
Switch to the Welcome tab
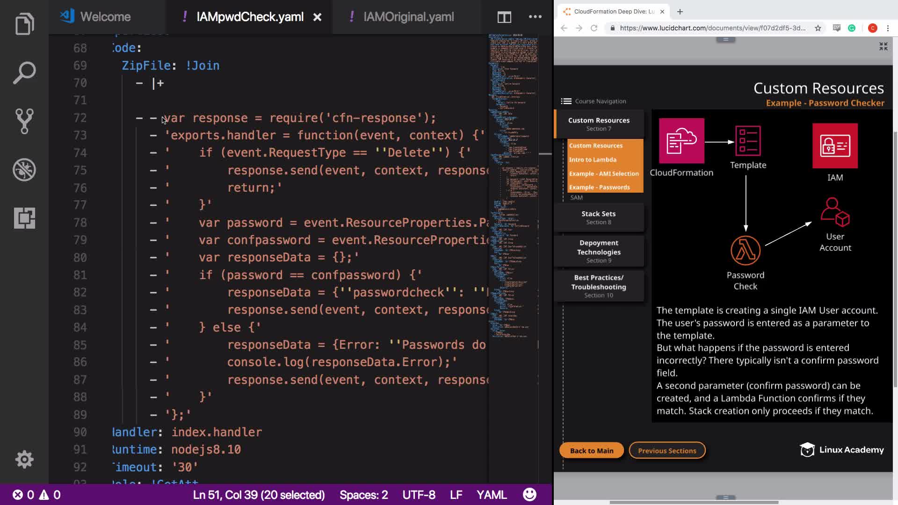pyautogui.click(x=105, y=17)
